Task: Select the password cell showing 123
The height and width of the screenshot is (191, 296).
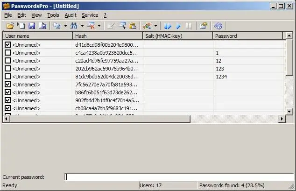Action: point(248,69)
